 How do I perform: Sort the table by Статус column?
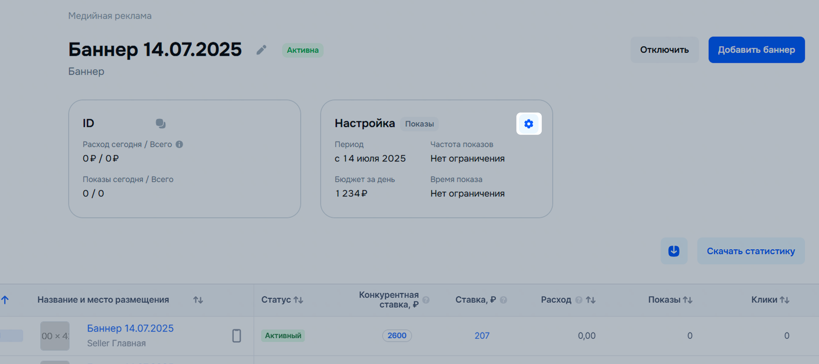coord(298,300)
